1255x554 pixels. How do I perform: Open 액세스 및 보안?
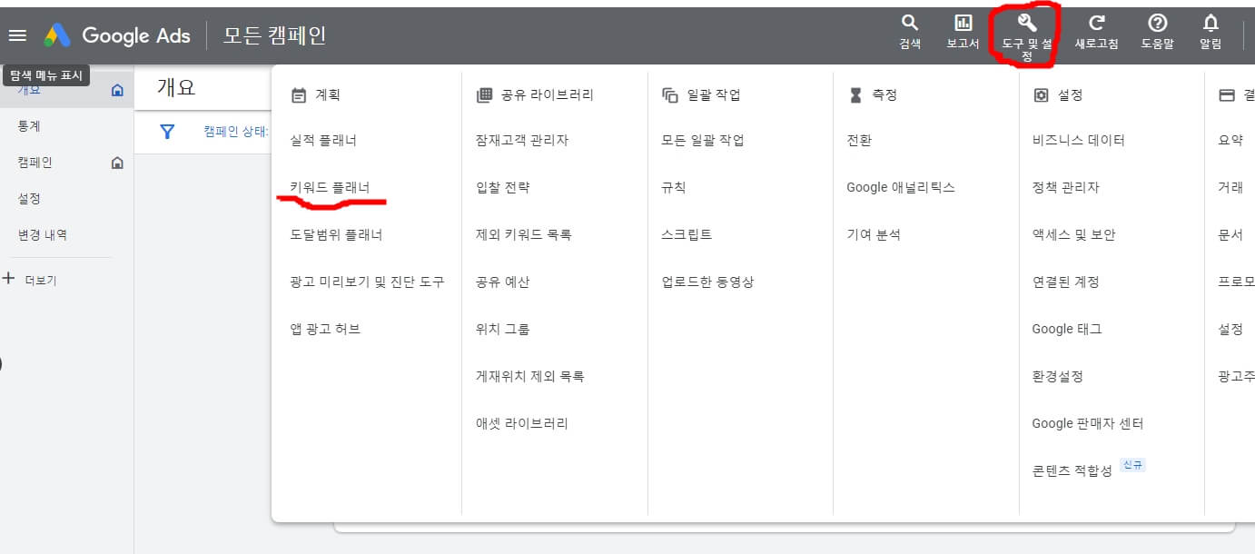tap(1073, 235)
